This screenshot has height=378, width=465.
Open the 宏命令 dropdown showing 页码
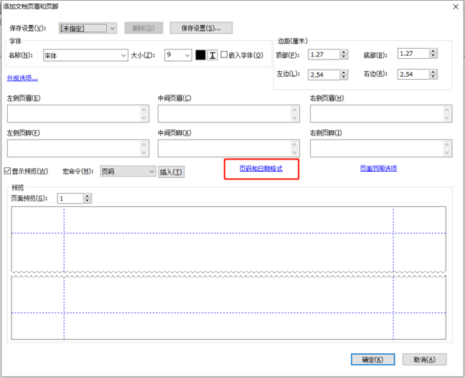[150, 172]
